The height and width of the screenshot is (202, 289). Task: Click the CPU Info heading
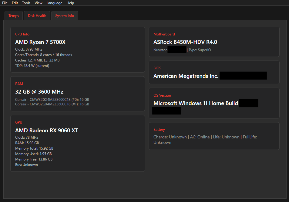22,34
